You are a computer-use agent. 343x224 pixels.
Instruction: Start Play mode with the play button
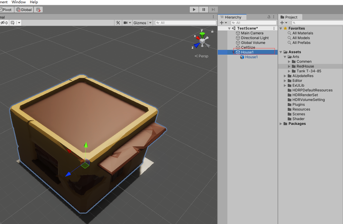click(x=194, y=10)
